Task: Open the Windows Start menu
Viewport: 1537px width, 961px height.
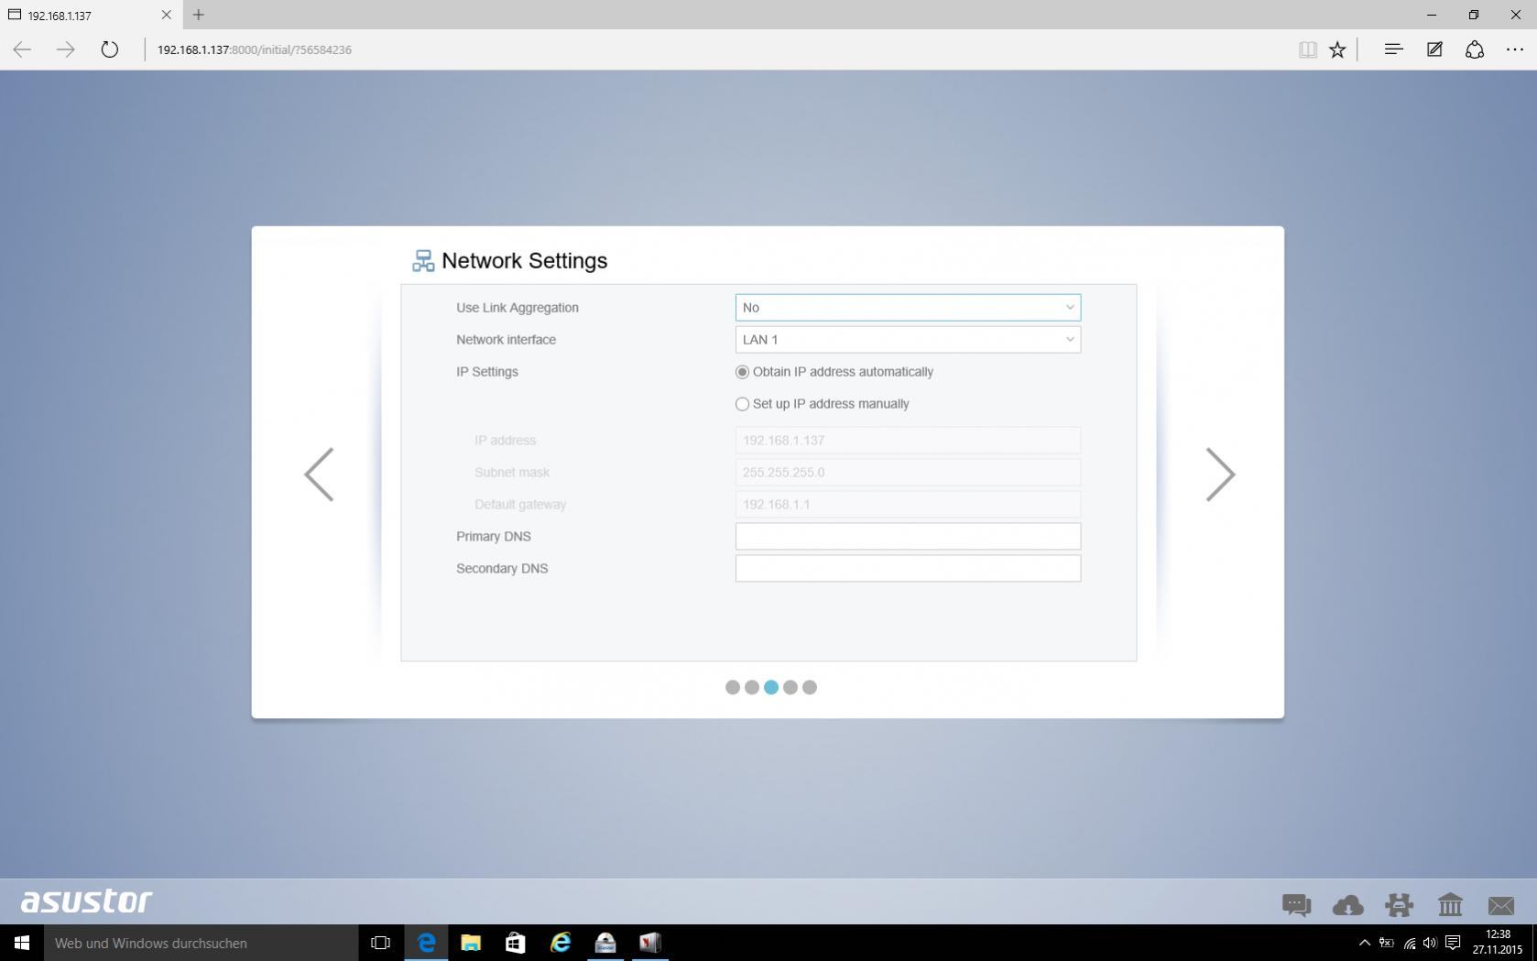Action: click(x=22, y=943)
